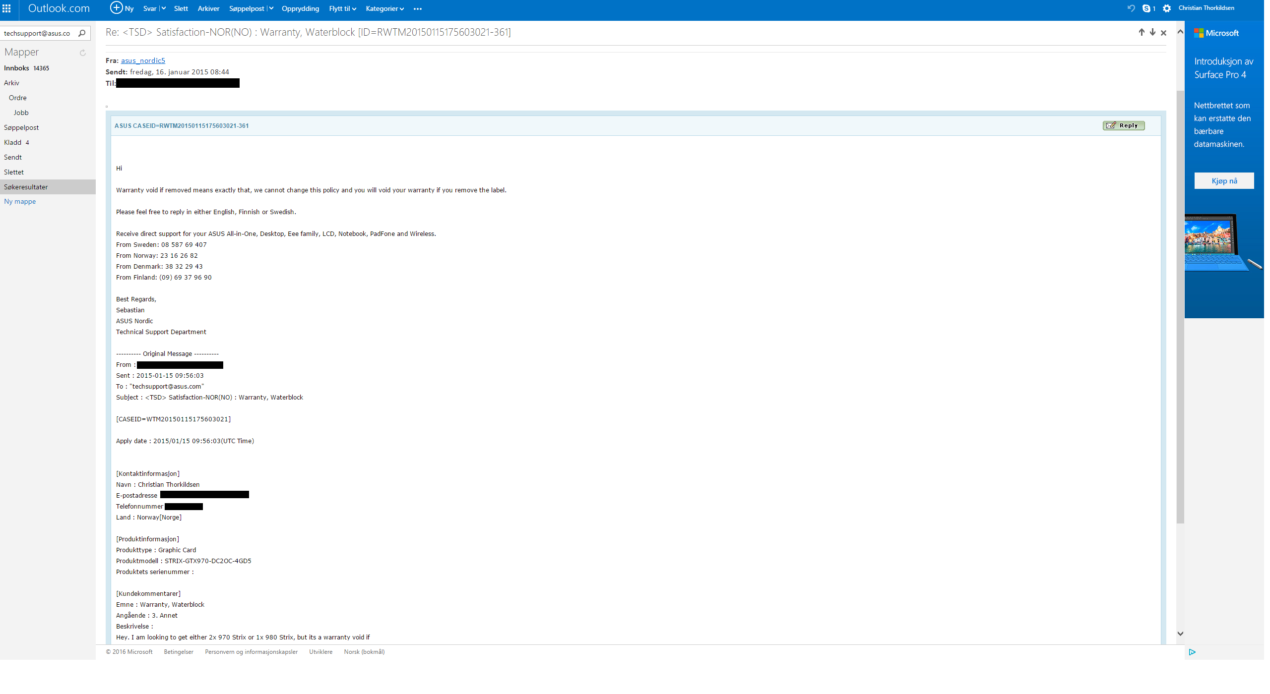Click Svar to reply
1270x694 pixels.
pos(149,8)
